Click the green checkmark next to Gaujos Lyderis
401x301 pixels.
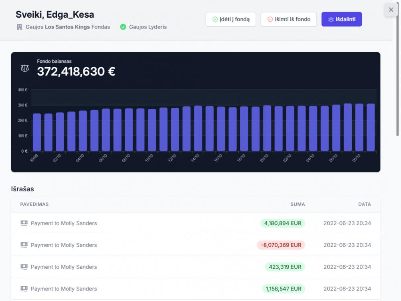pos(123,27)
